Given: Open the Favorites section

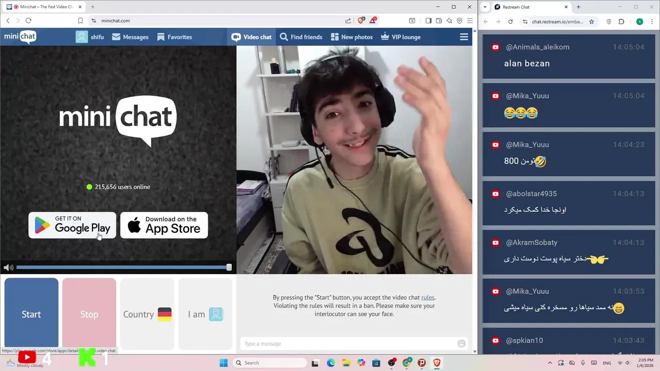Looking at the screenshot, I should click(174, 37).
